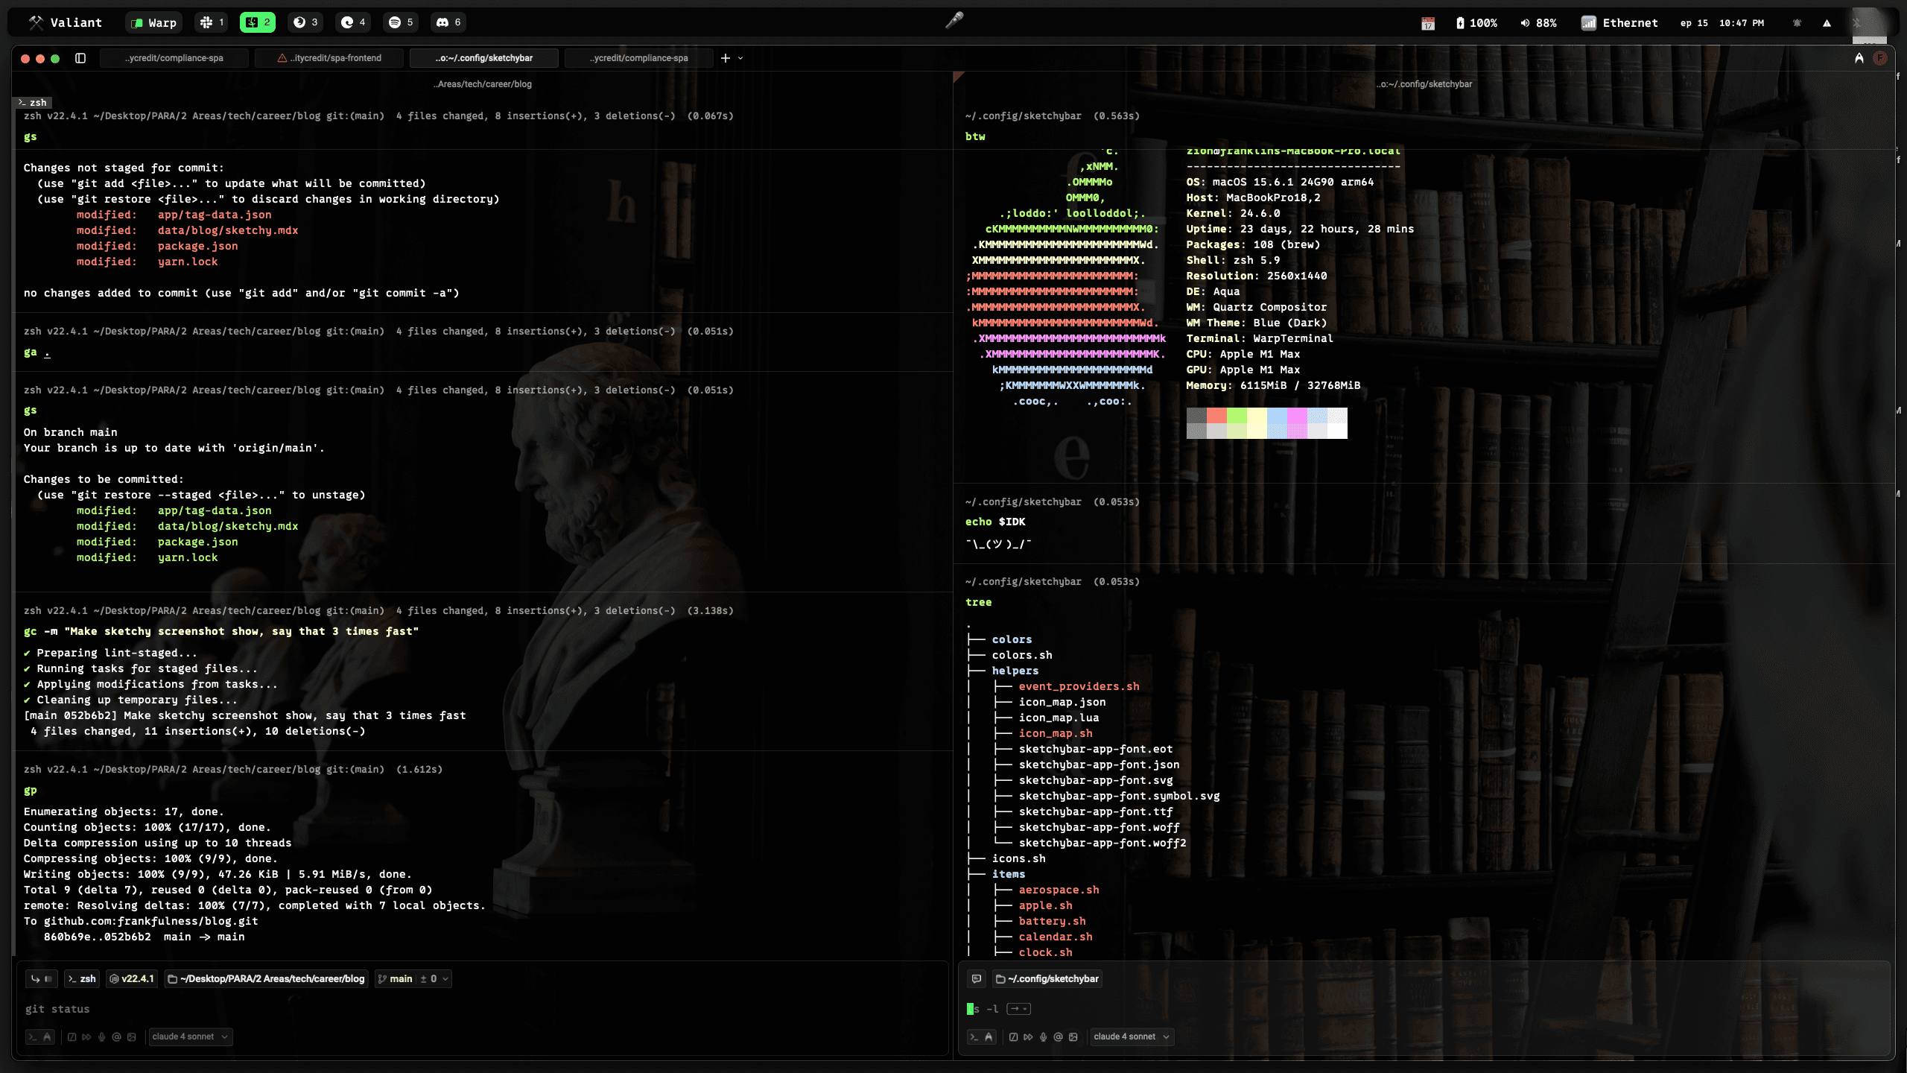Click the plus icon to add new tab
Image resolution: width=1907 pixels, height=1073 pixels.
click(x=725, y=58)
